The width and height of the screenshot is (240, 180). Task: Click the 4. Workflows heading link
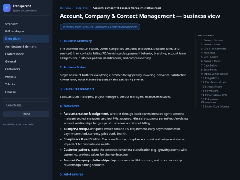click(69, 106)
